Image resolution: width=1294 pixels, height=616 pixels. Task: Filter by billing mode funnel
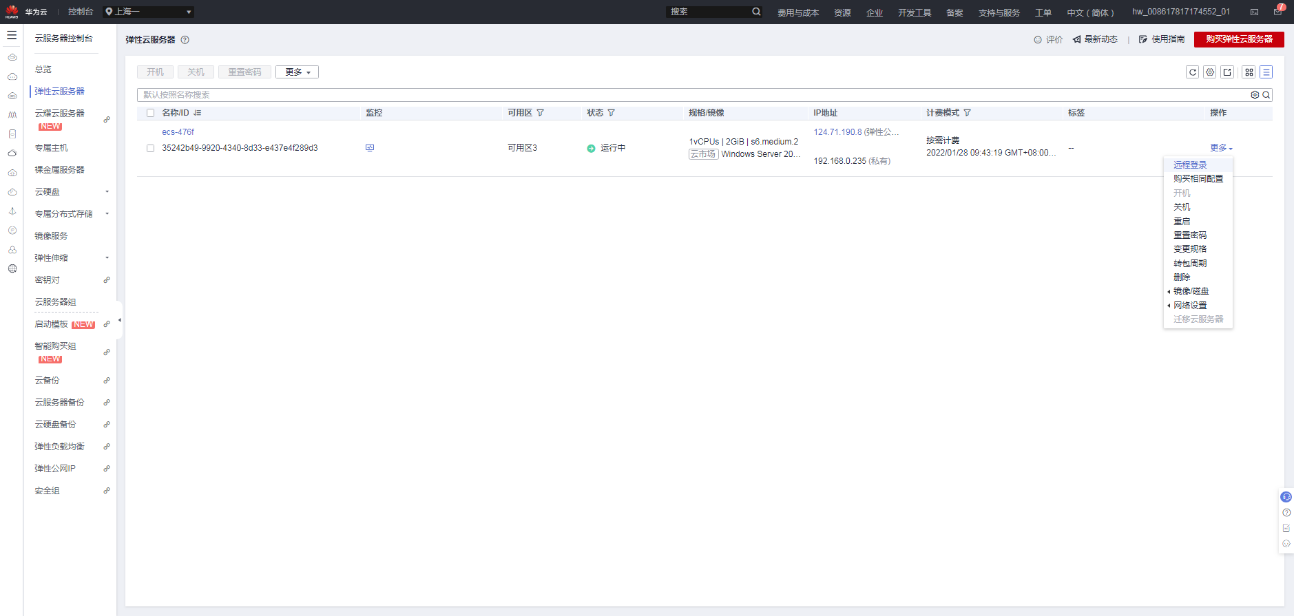tap(968, 113)
